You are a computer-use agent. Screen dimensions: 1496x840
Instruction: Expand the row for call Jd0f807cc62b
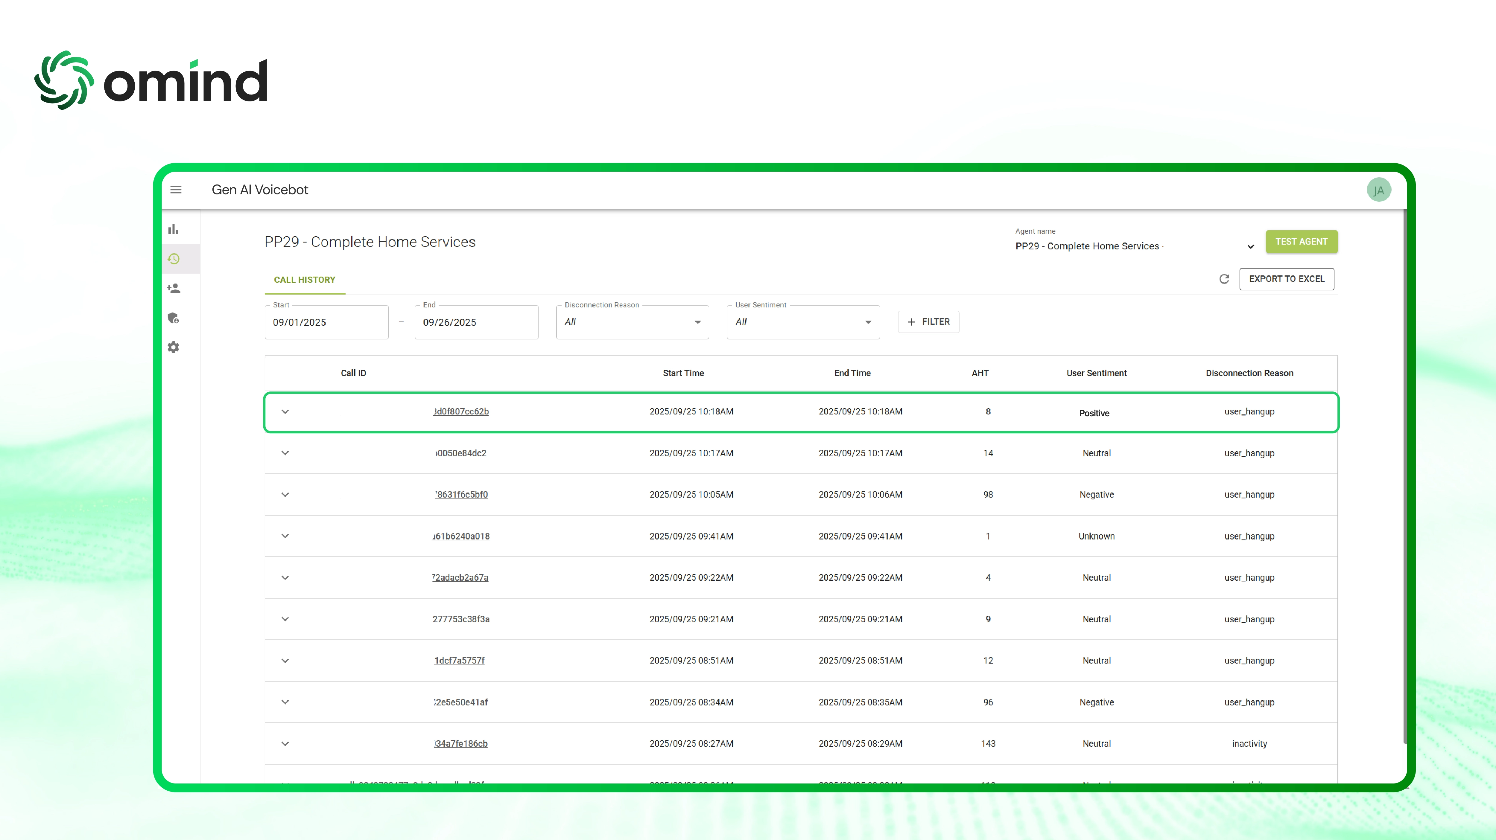tap(285, 411)
